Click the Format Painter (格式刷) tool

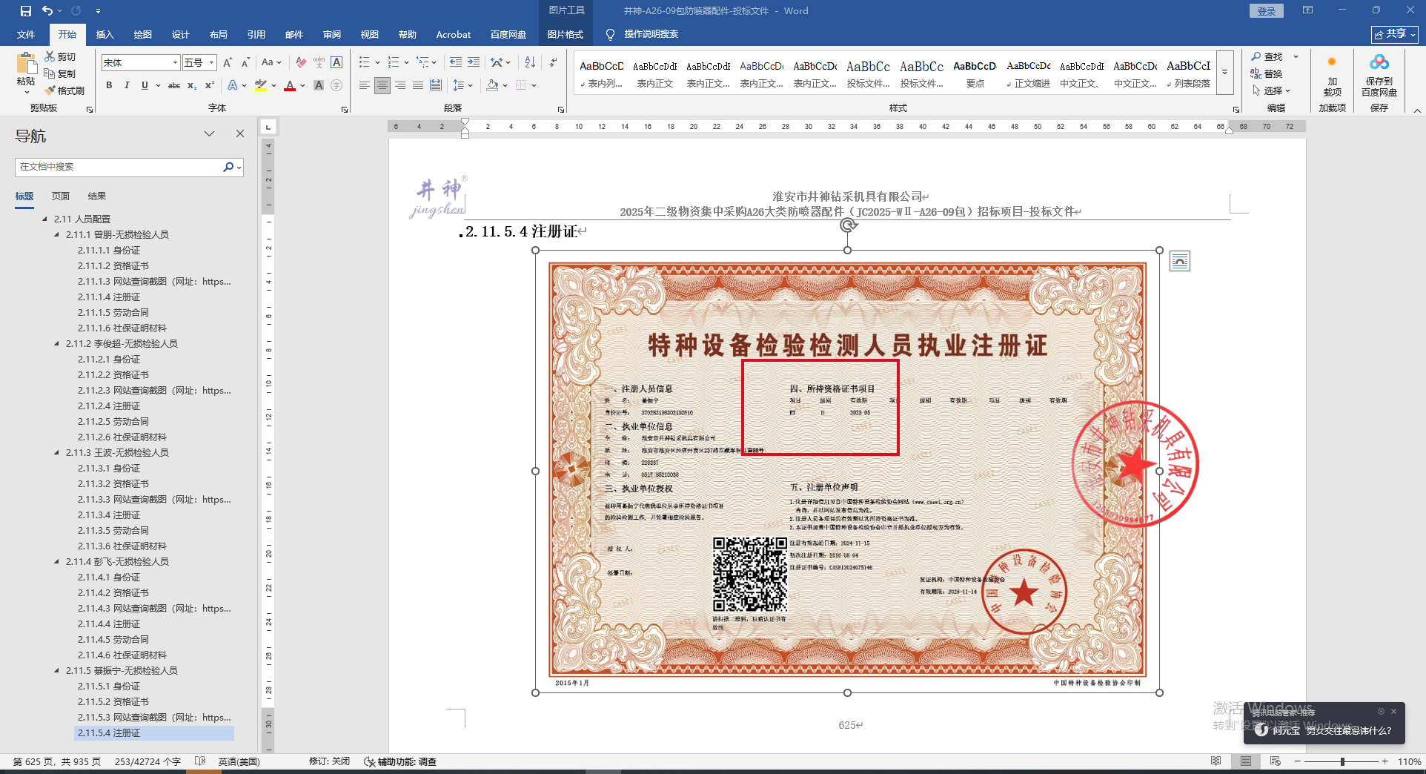(64, 90)
